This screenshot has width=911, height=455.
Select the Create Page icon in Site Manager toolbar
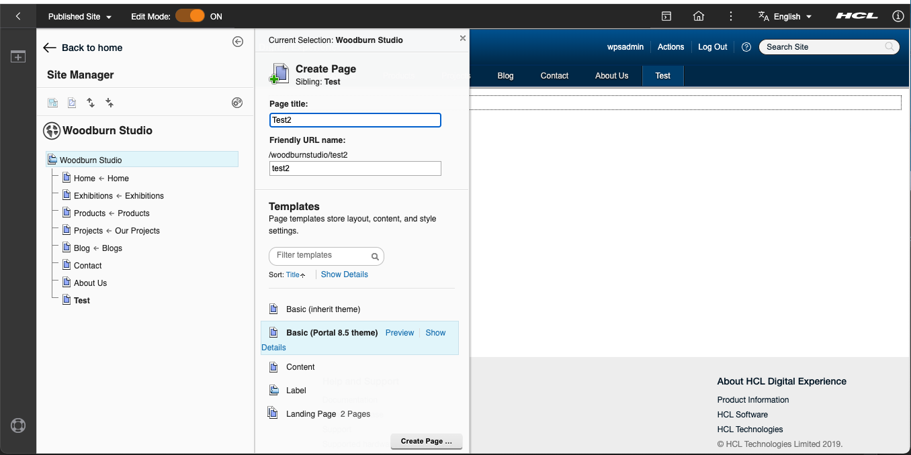tap(53, 103)
